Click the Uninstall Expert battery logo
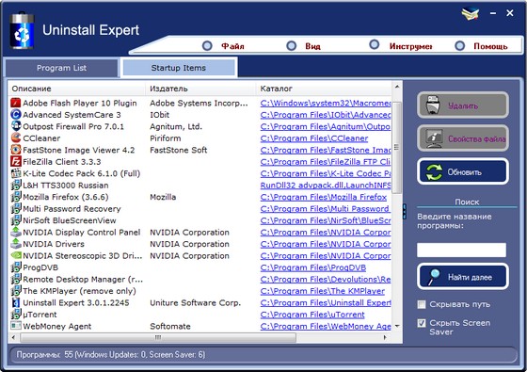The image size is (527, 372). (x=22, y=31)
